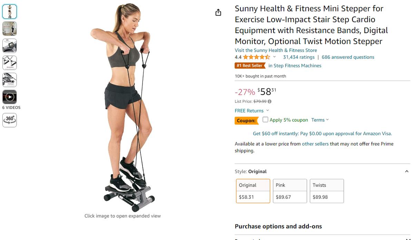
Task: Open the 360 degree view
Action: point(10,120)
